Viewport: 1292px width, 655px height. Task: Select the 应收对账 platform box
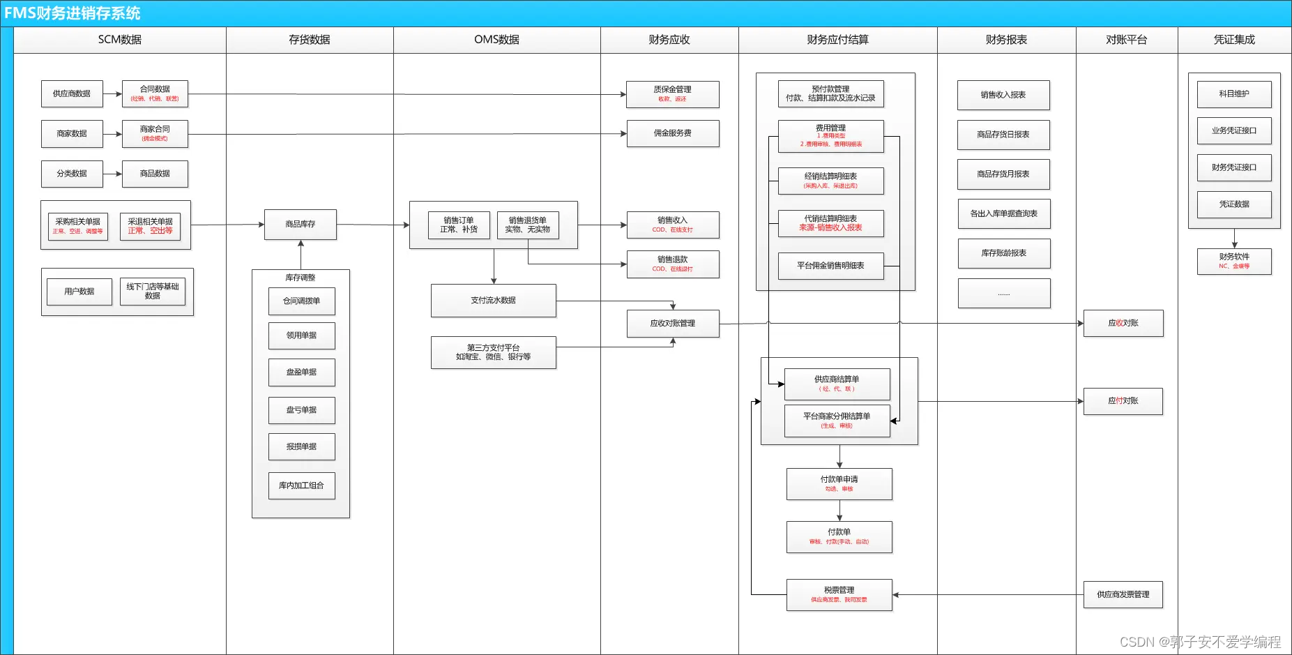tap(1123, 323)
